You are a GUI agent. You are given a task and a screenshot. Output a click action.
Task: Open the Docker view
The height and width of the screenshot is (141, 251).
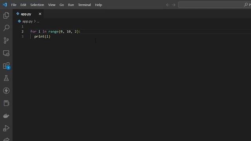[x=6, y=116]
